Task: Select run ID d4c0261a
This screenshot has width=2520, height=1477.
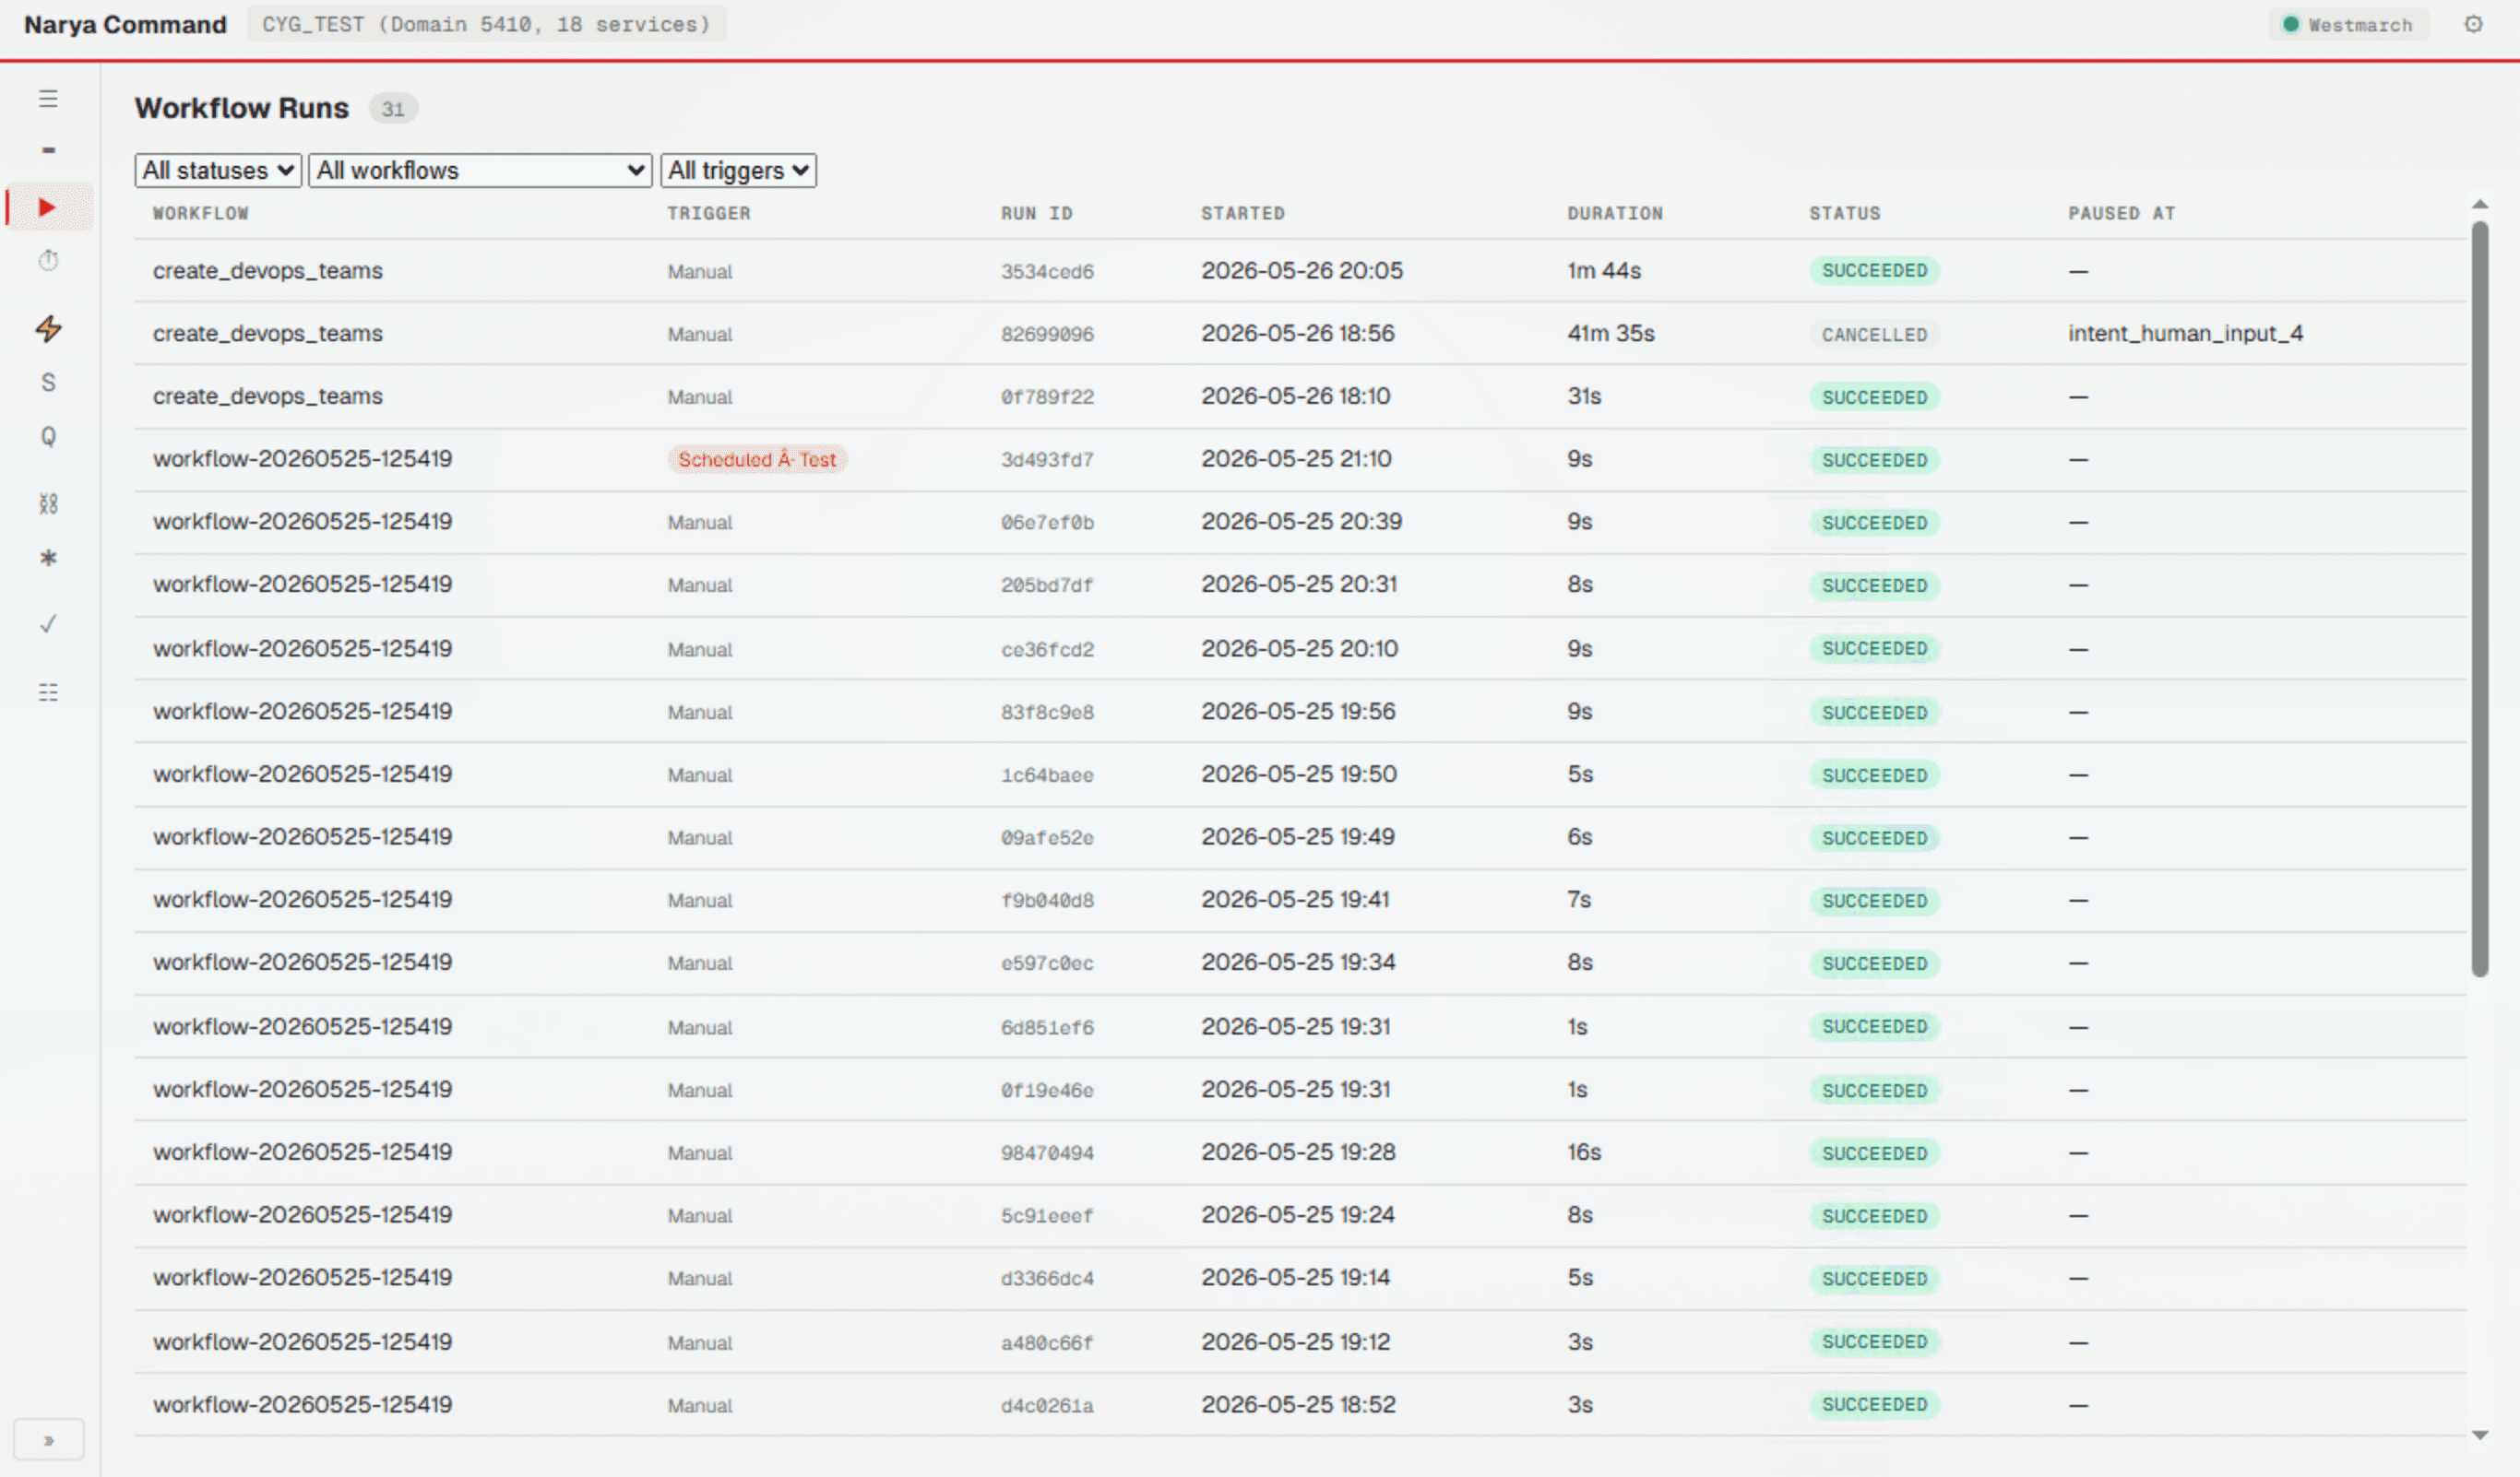Action: click(x=1047, y=1406)
